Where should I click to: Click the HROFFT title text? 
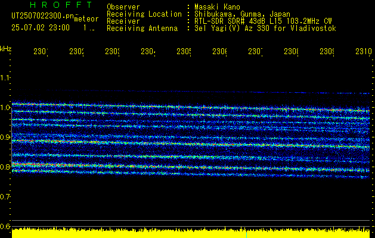61,5
